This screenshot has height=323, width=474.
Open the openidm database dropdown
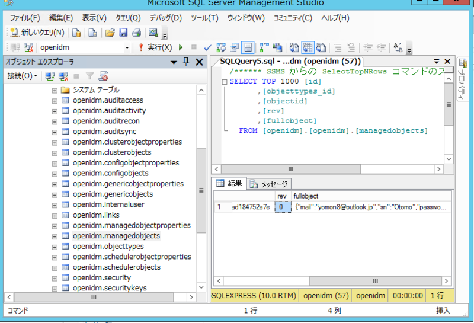click(x=127, y=48)
